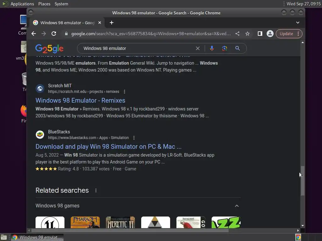Select the red bird game thumbnail
The height and width of the screenshot is (241, 322).
191,222
